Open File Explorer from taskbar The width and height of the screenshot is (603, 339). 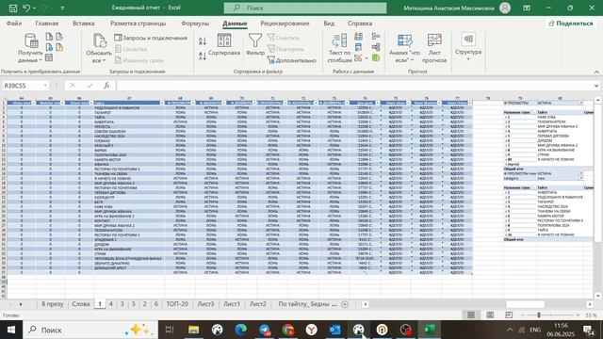point(193,330)
